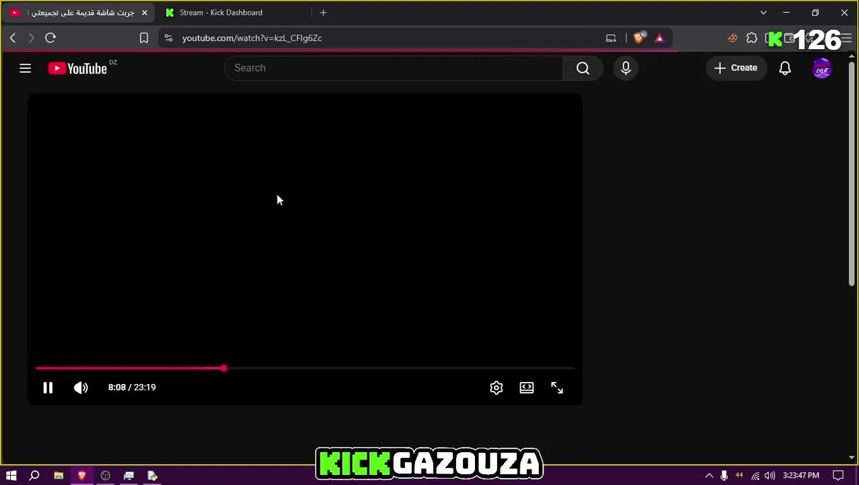The width and height of the screenshot is (859, 485).
Task: Open the extensions puzzle icon
Action: click(752, 38)
